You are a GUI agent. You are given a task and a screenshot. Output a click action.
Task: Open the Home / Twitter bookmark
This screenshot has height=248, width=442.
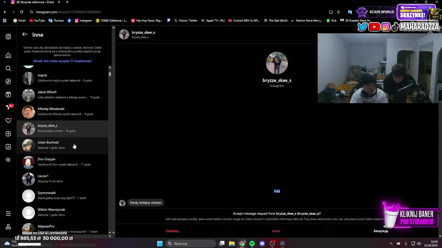(186, 20)
